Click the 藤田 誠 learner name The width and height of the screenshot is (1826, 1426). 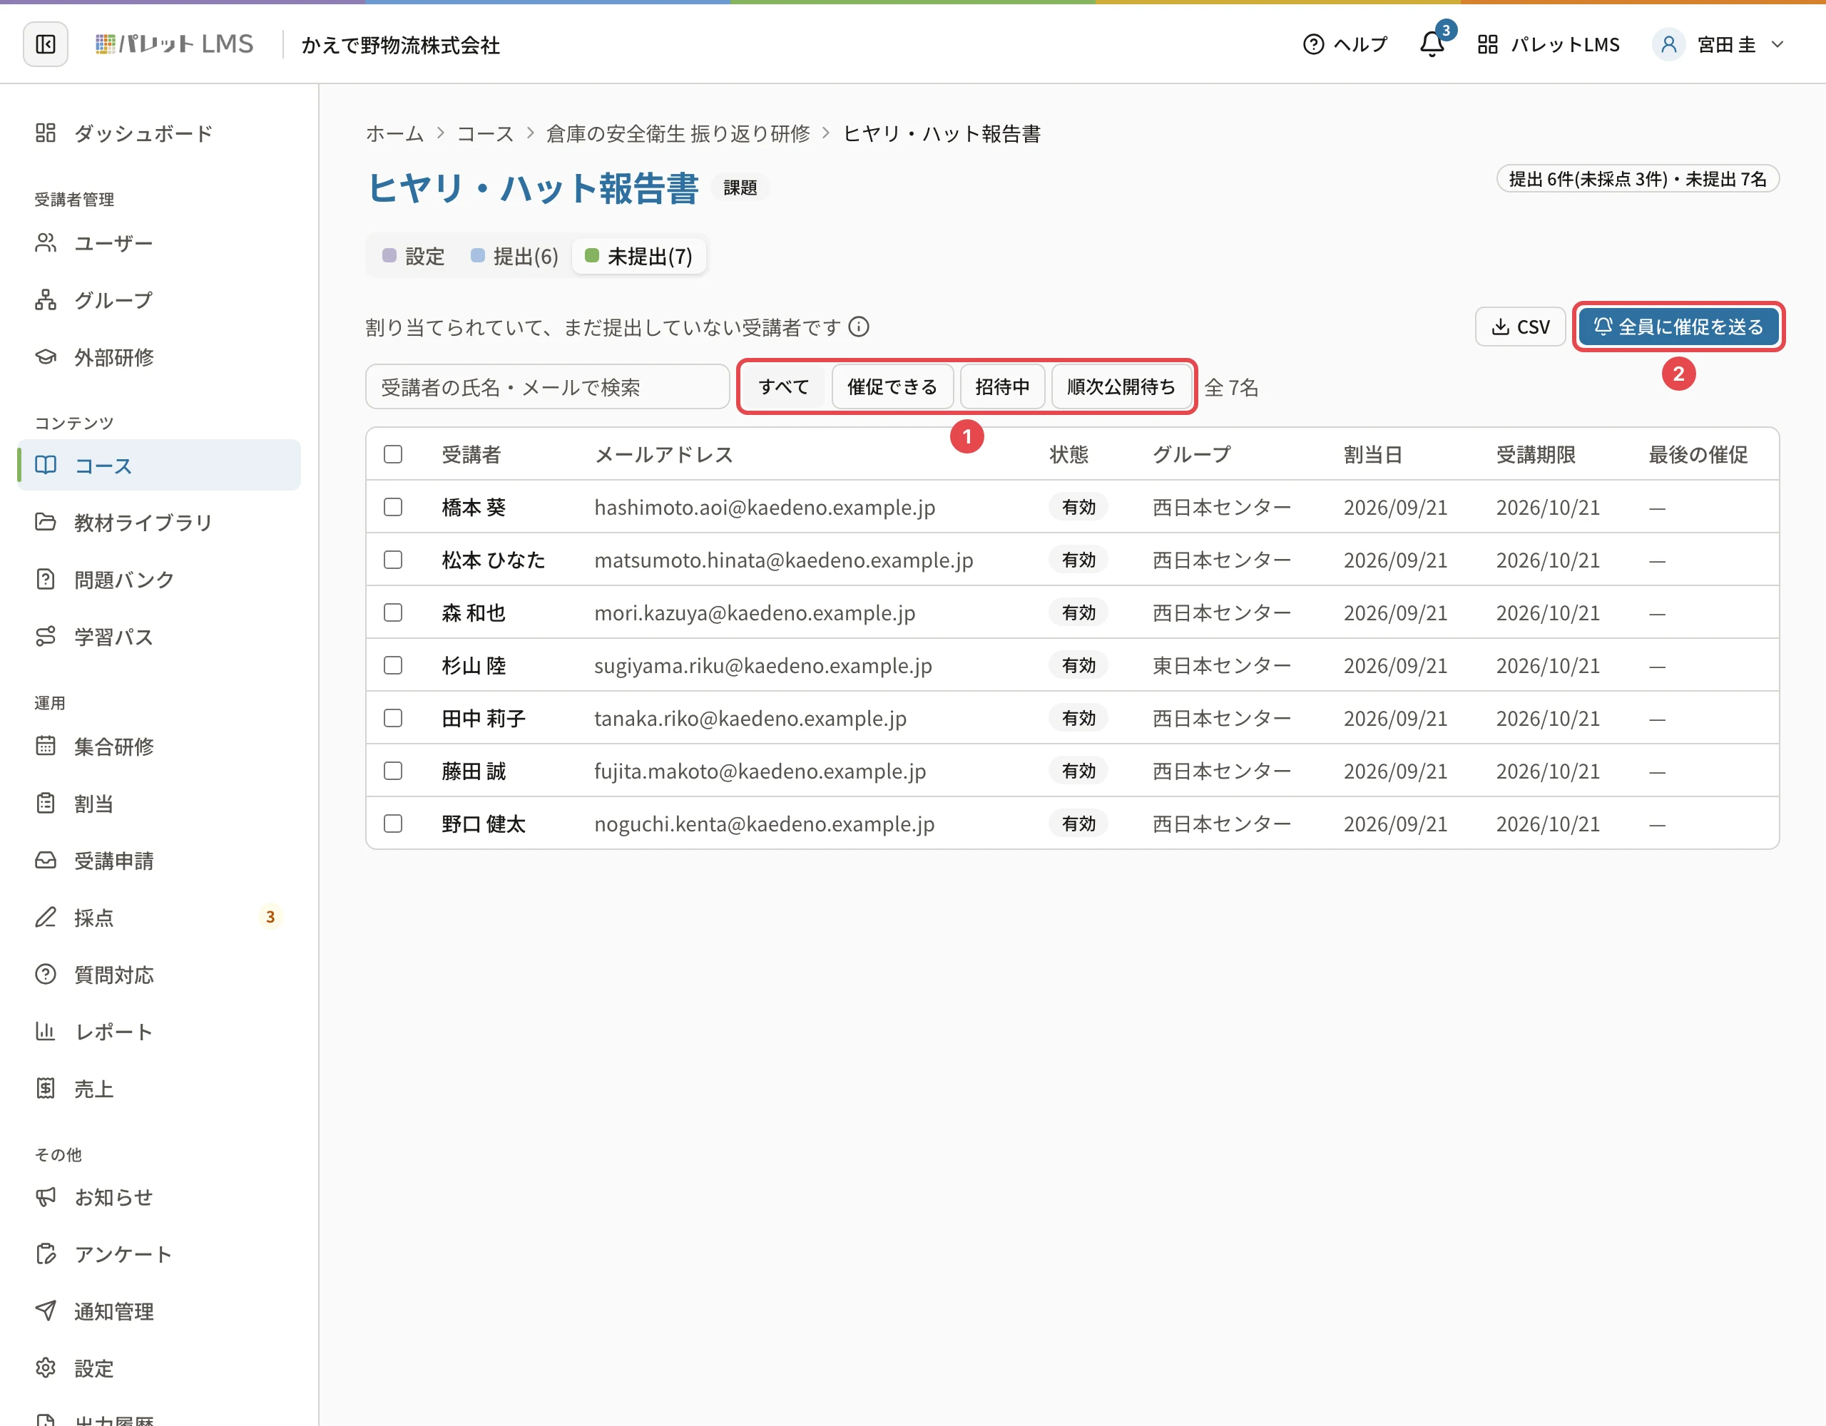click(x=474, y=771)
